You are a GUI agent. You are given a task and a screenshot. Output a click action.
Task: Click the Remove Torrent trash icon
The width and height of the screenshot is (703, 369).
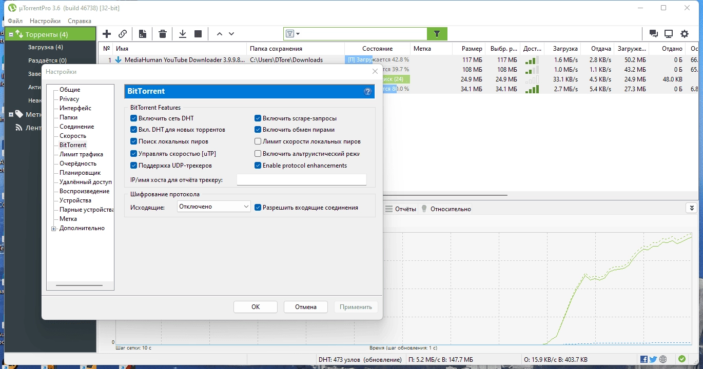tap(163, 34)
